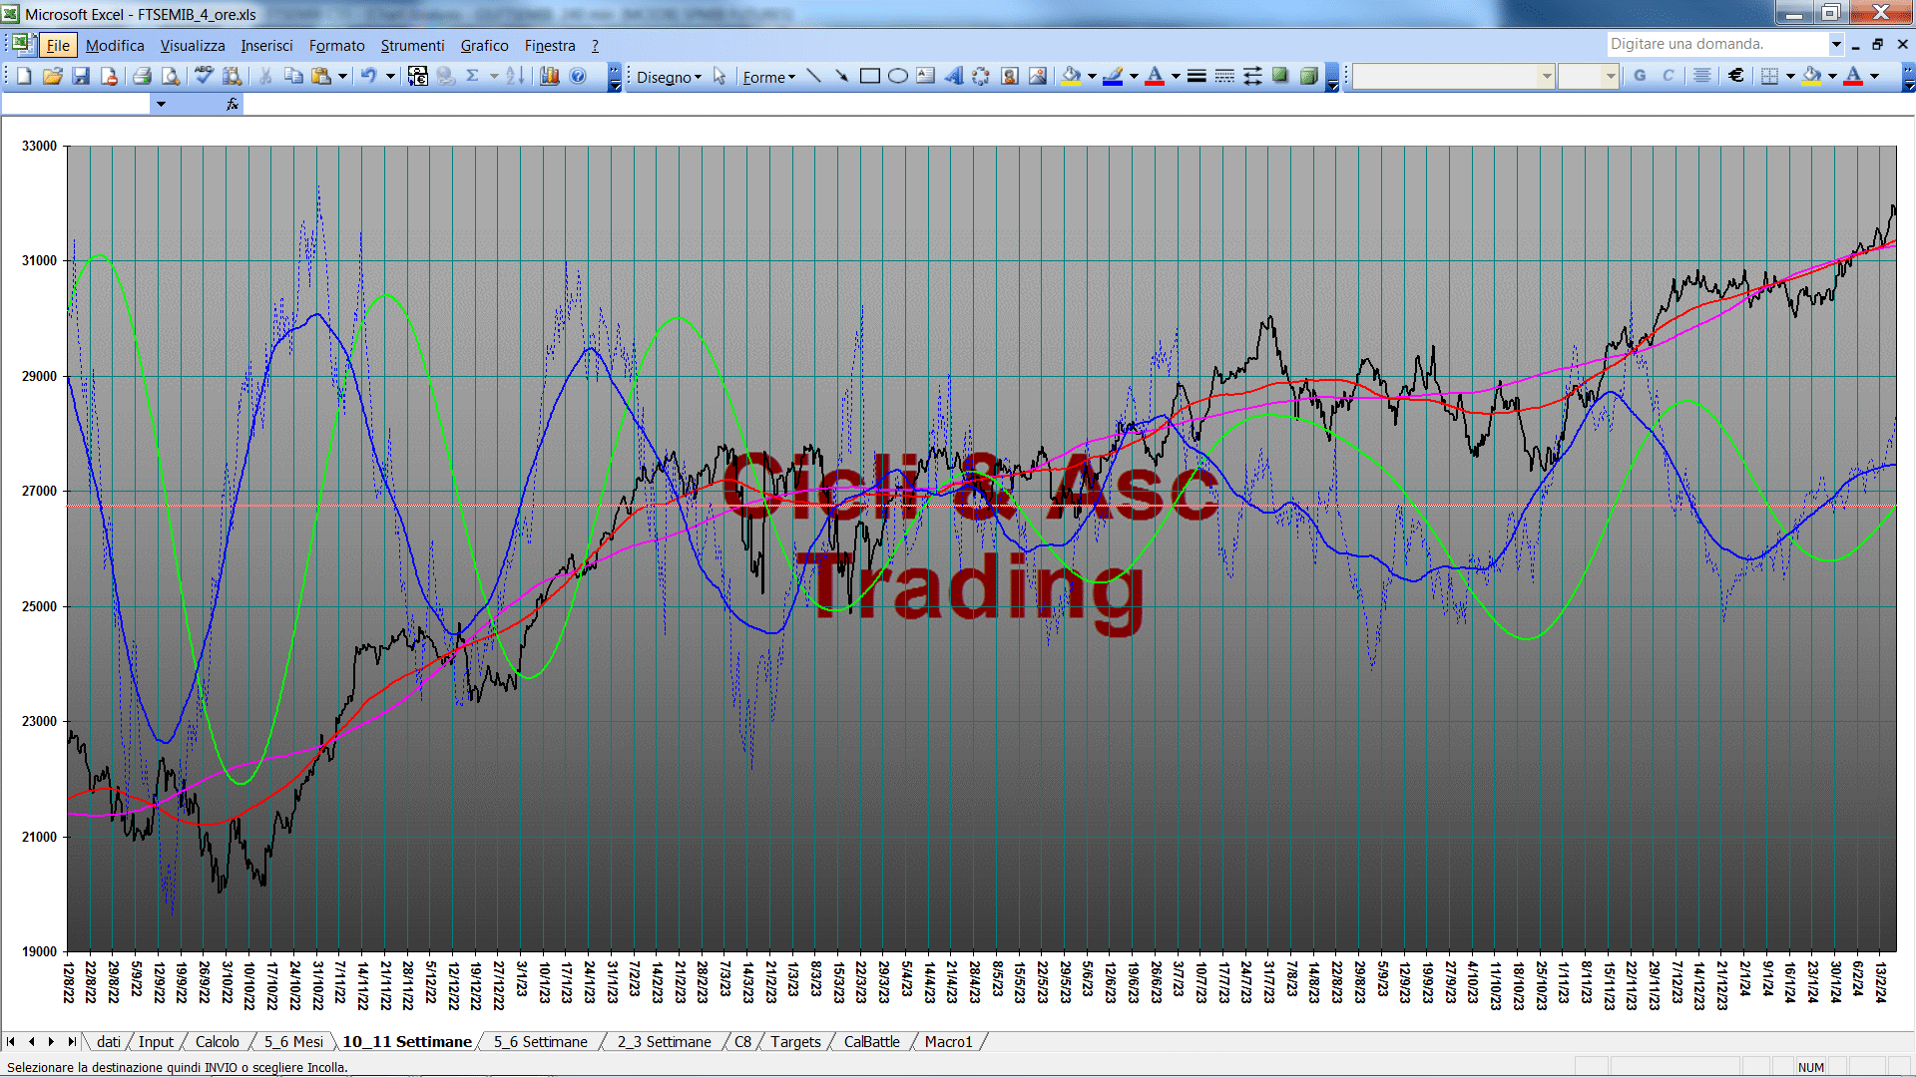Insert a diagram with the organization chart icon
The image size is (1916, 1077).
pos(982,76)
